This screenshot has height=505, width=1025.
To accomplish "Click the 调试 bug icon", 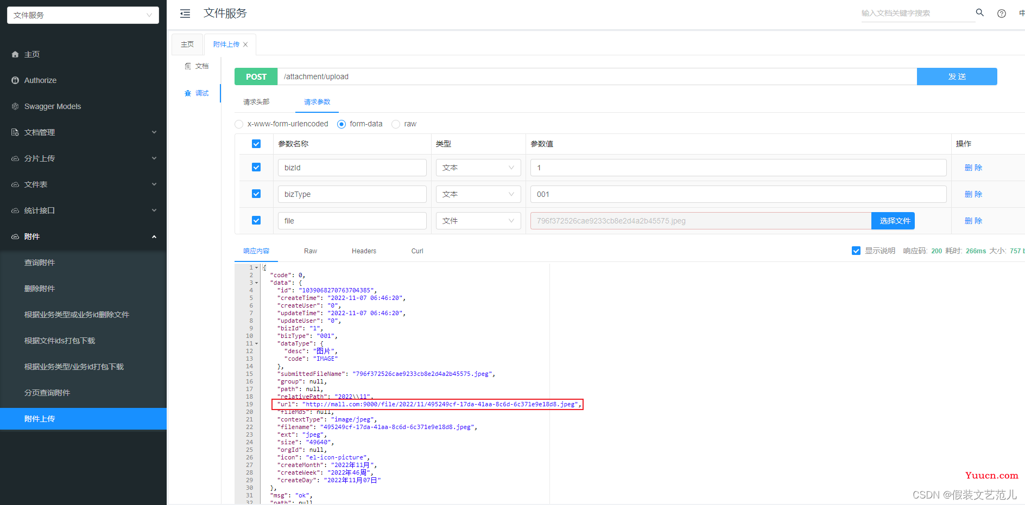I will coord(188,93).
